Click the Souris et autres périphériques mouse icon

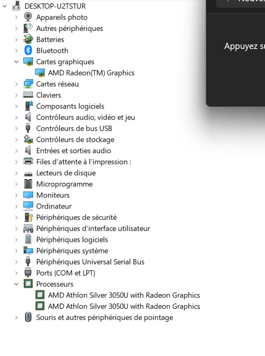tap(28, 317)
